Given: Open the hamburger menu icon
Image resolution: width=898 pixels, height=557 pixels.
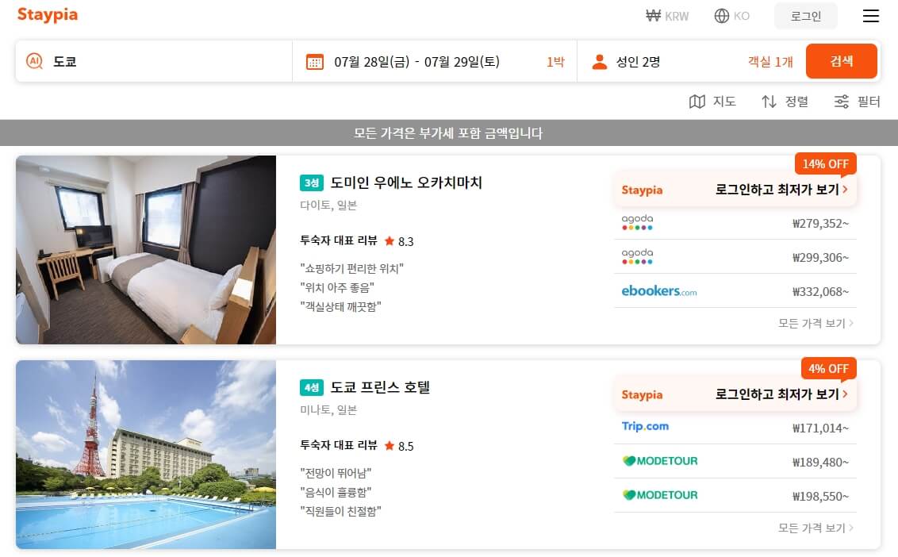Looking at the screenshot, I should coord(870,16).
